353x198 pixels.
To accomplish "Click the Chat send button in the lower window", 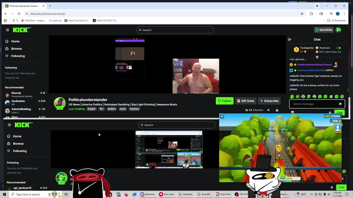I will (341, 188).
